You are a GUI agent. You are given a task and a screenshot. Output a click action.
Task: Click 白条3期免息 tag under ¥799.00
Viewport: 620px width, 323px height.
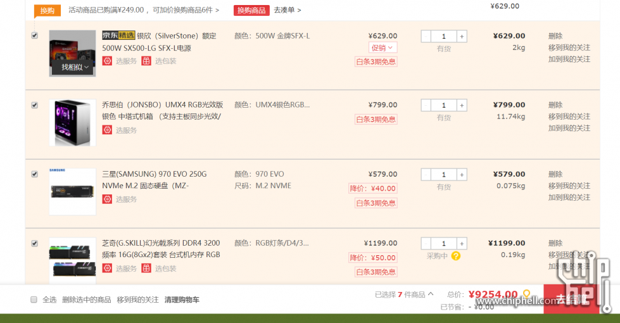pyautogui.click(x=376, y=120)
